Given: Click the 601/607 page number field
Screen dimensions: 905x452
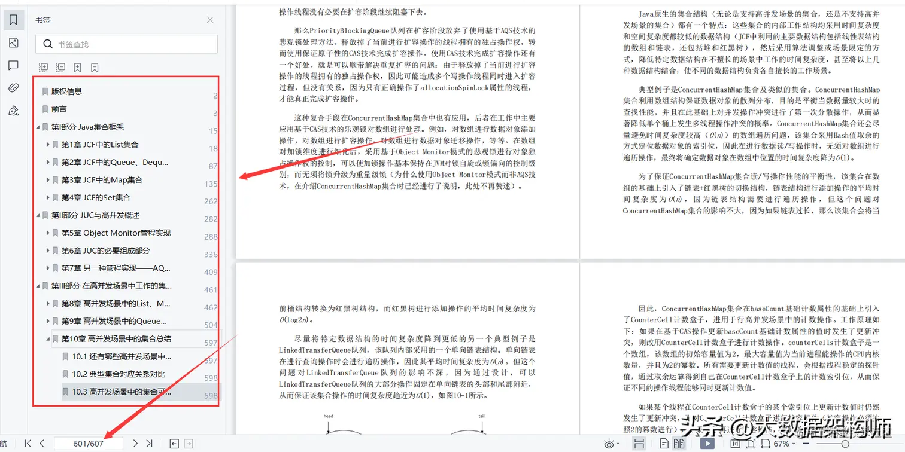Looking at the screenshot, I should coord(89,444).
